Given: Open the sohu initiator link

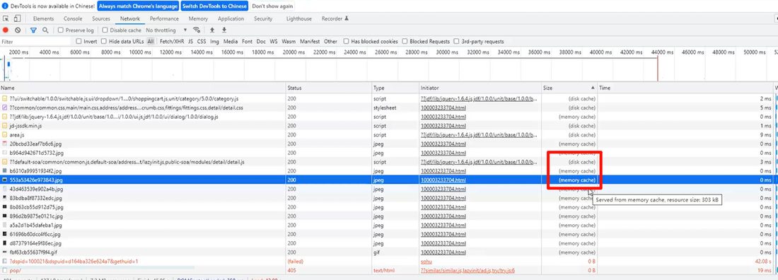Looking at the screenshot, I should (x=426, y=261).
